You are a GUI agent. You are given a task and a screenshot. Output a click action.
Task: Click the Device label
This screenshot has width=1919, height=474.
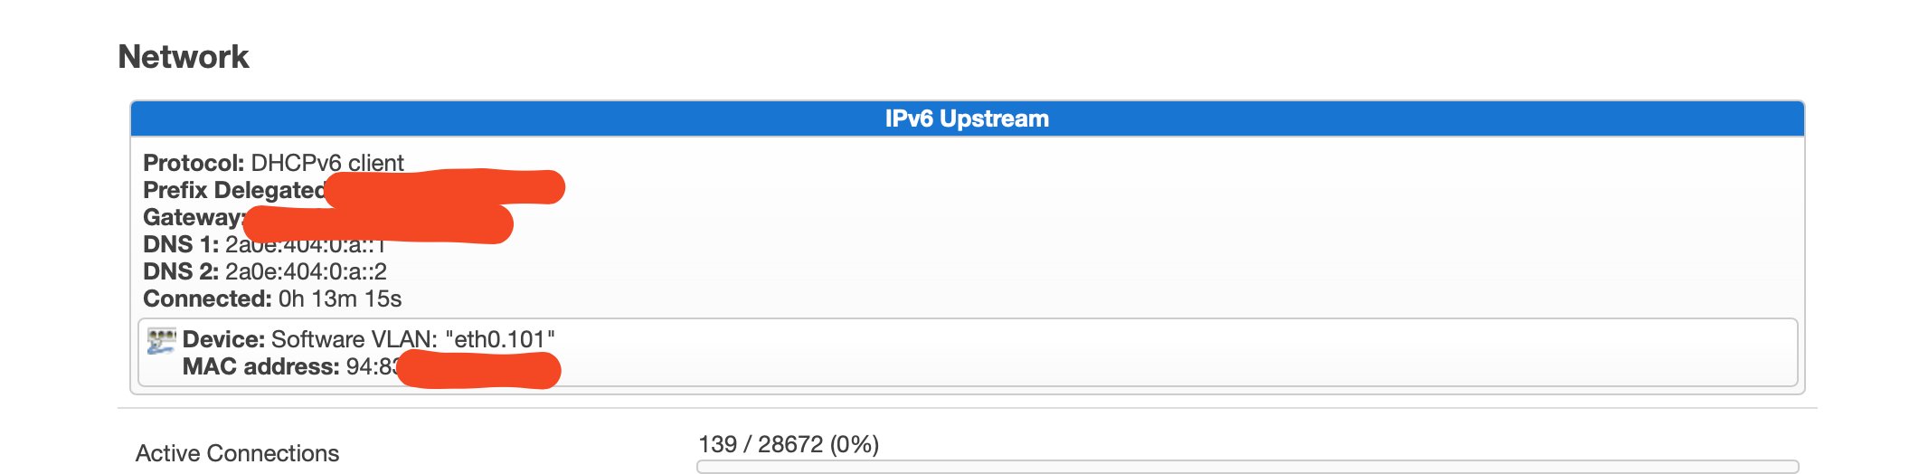click(223, 339)
